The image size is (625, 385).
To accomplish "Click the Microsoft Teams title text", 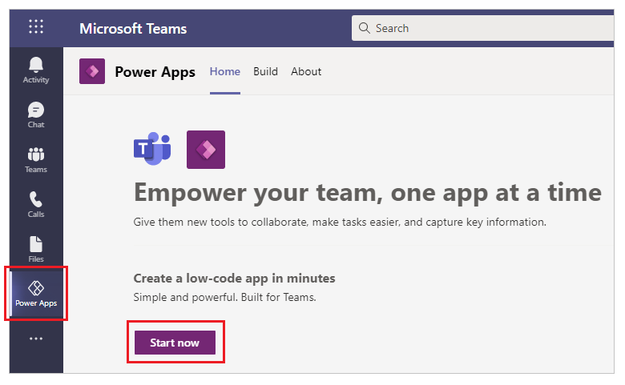I will point(133,29).
